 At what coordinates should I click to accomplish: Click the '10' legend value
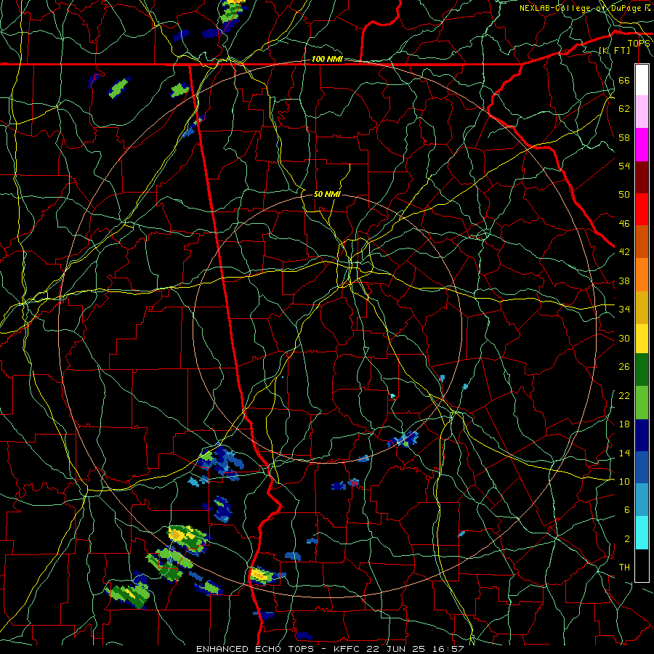(624, 481)
